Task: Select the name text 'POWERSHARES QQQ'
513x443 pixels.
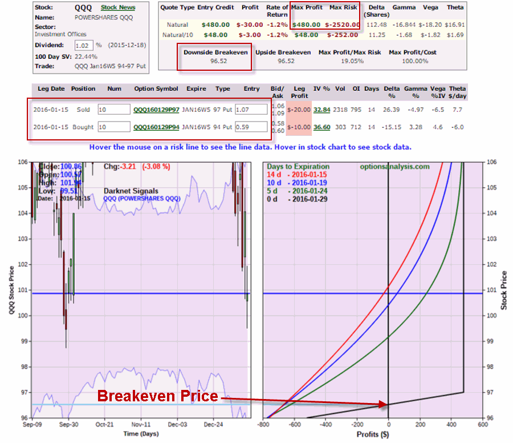Action: pos(104,18)
